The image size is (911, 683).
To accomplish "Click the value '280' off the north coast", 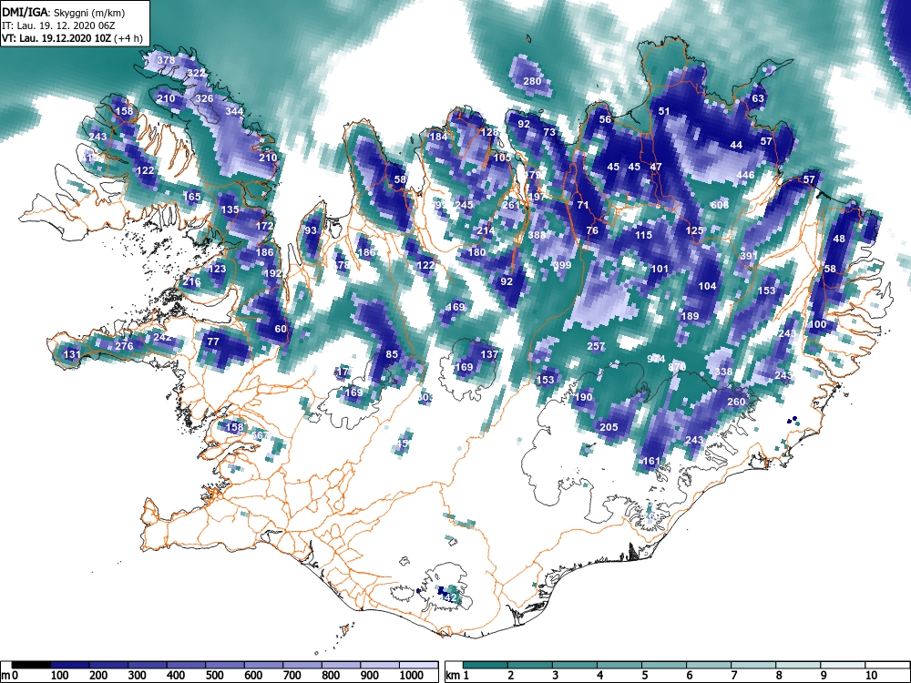I will tap(532, 81).
